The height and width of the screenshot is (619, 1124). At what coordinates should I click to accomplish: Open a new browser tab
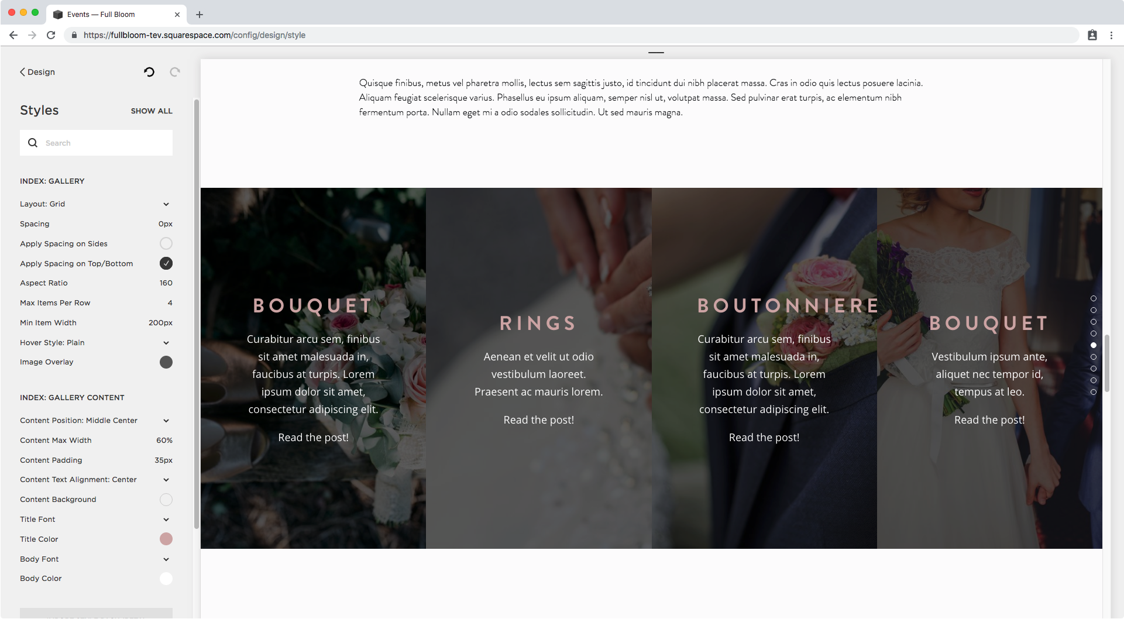tap(200, 15)
